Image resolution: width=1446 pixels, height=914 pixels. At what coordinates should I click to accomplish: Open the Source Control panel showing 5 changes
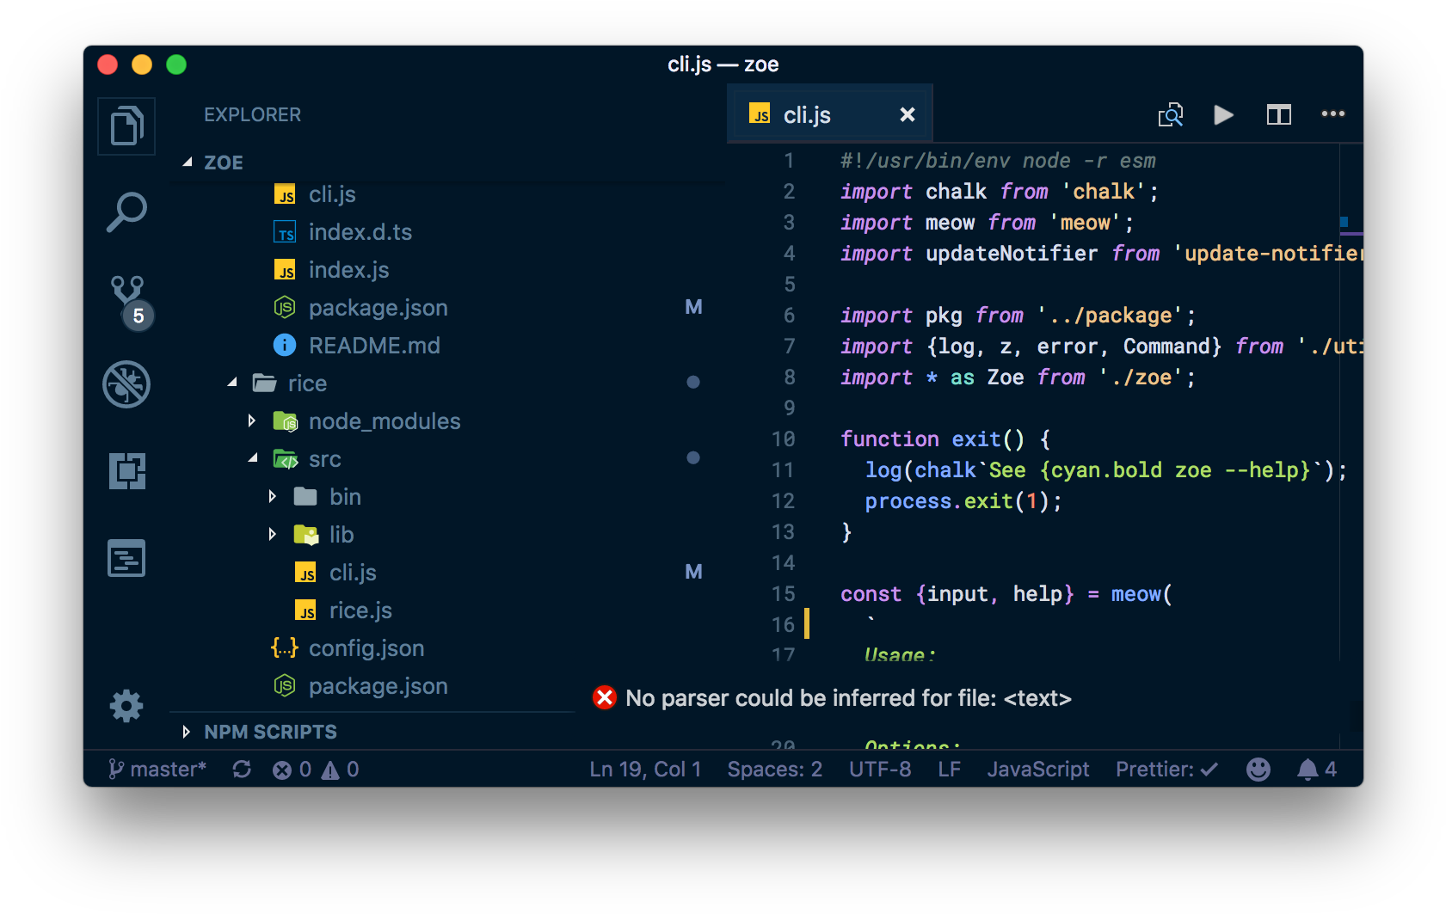[126, 297]
